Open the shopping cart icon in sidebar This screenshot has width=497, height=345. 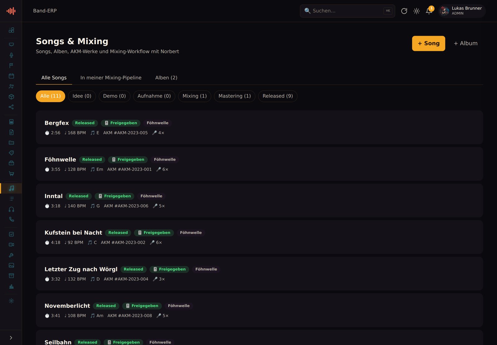click(11, 174)
